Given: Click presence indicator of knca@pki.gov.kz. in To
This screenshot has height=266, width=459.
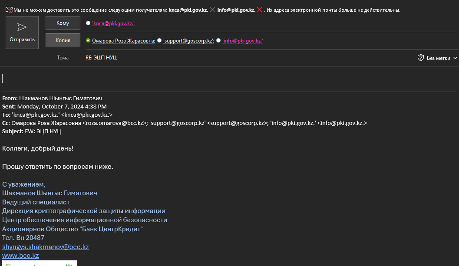Looking at the screenshot, I should (88, 23).
